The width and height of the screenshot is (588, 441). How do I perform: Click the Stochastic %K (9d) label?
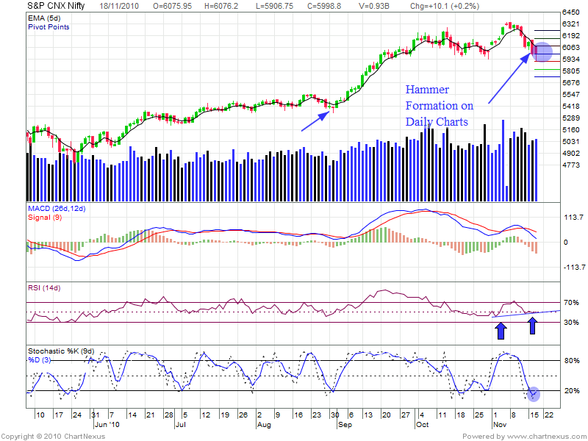point(62,351)
